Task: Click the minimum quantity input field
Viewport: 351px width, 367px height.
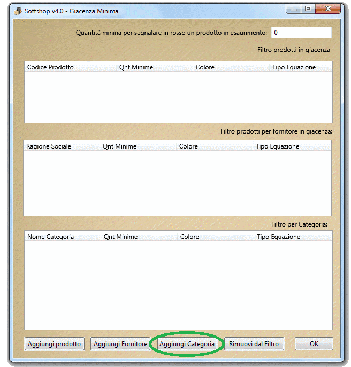Action: pos(301,33)
